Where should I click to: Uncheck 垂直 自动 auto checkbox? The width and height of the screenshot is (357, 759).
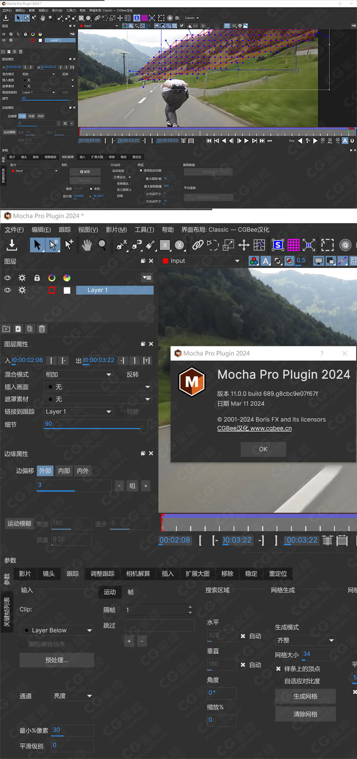tap(243, 665)
